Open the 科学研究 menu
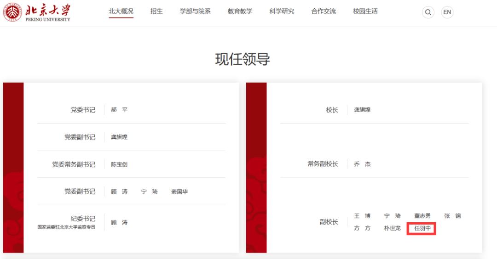Image resolution: width=497 pixels, height=259 pixels. 282,11
